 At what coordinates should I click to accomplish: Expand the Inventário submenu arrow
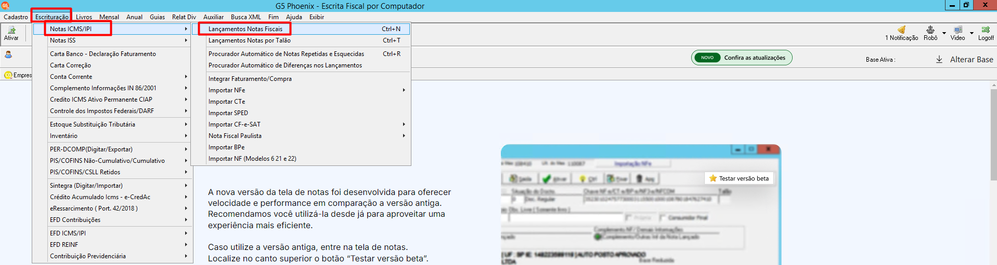click(186, 136)
